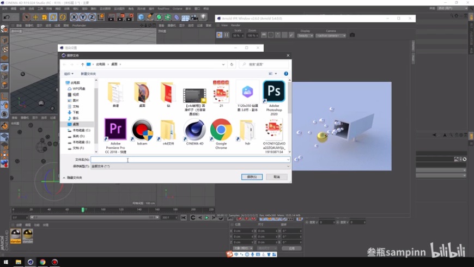Open Photoshop 2020 shortcut in file dialog
474x267 pixels.
point(274,98)
